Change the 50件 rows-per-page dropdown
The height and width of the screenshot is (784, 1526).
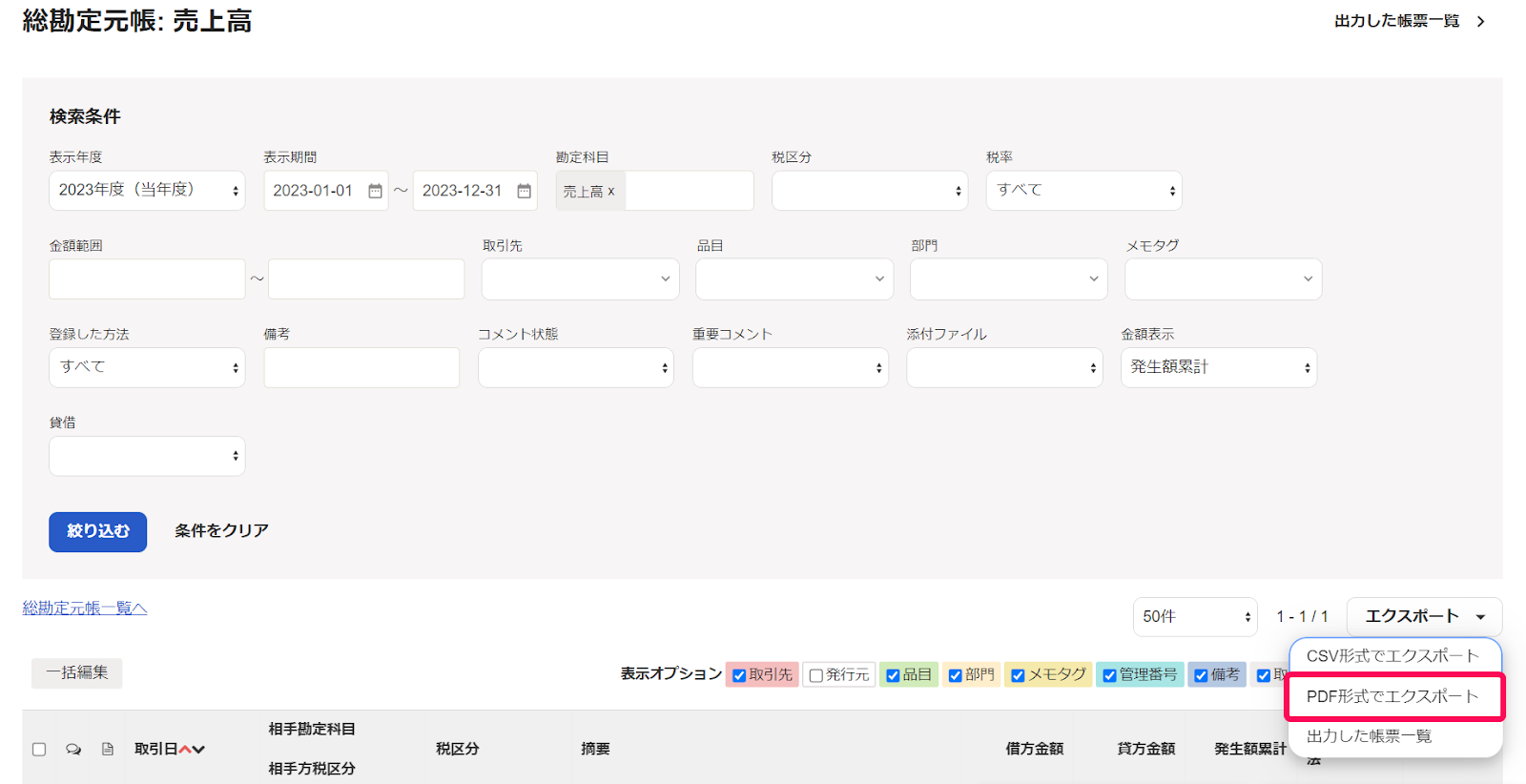[x=1195, y=617]
